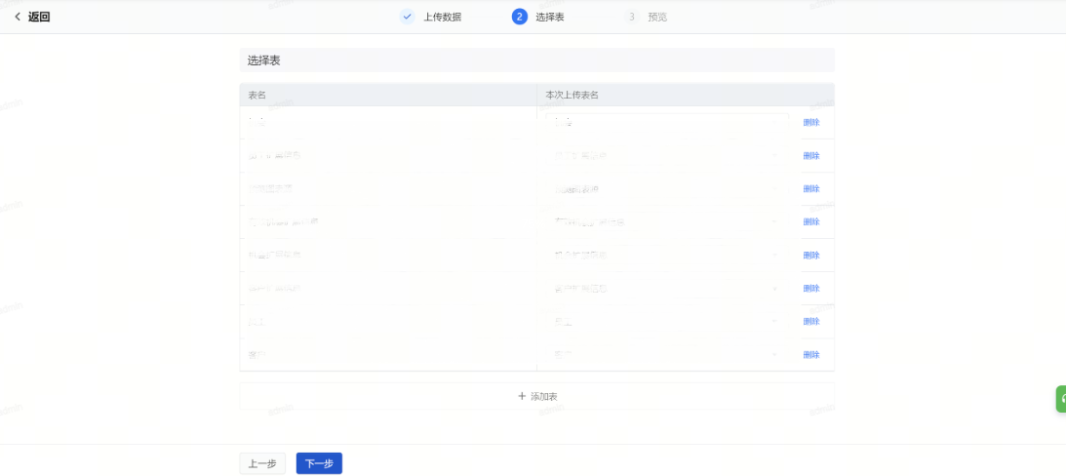Select the 预览 step label
The image size is (1066, 476).
click(657, 17)
